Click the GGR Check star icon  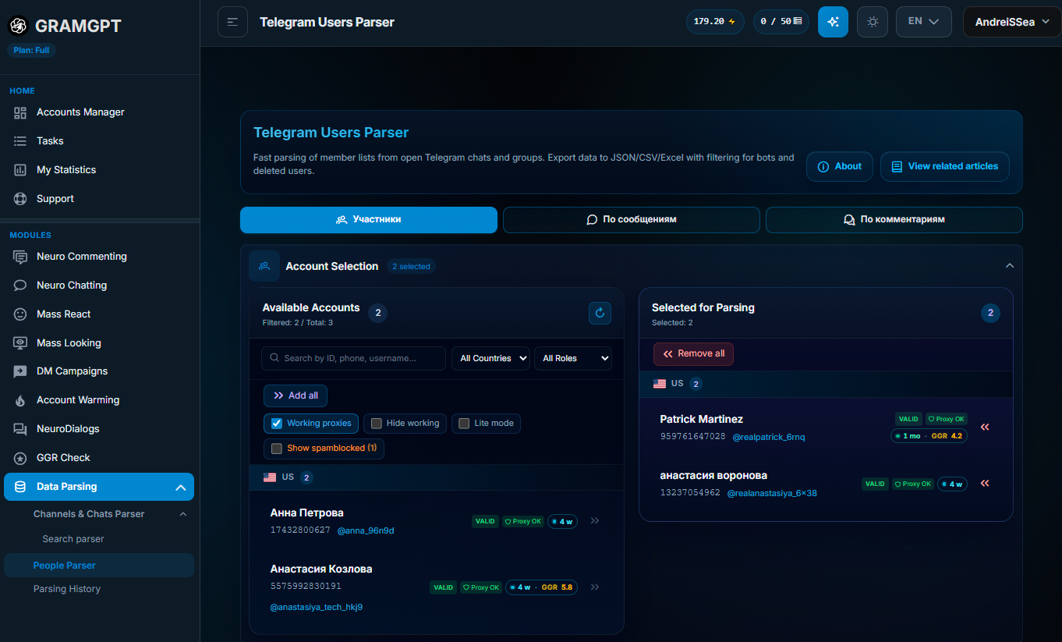coord(20,458)
